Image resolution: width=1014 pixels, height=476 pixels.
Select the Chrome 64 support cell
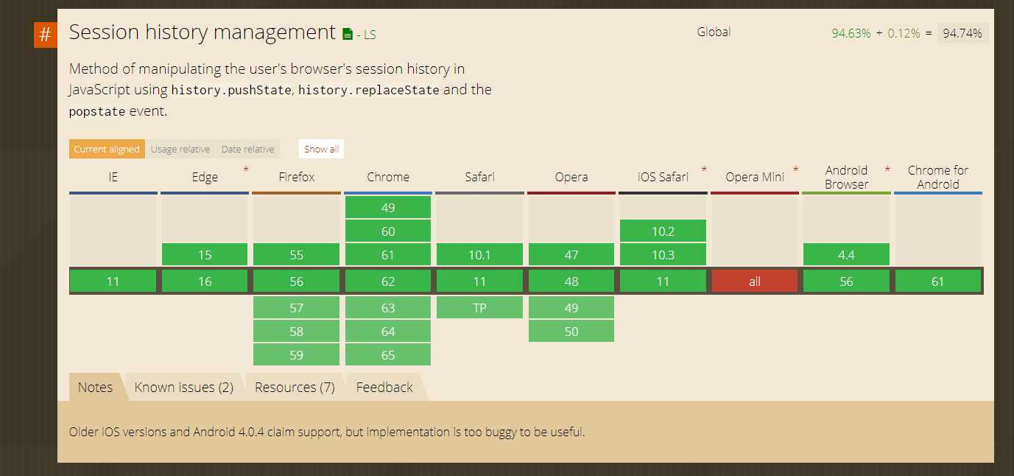(x=388, y=332)
